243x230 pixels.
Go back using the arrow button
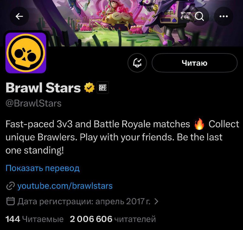pos(19,16)
